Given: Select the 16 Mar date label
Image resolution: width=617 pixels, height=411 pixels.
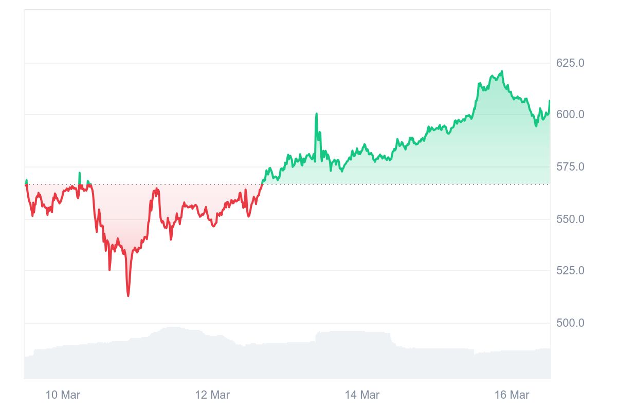Looking at the screenshot, I should click(x=512, y=395).
